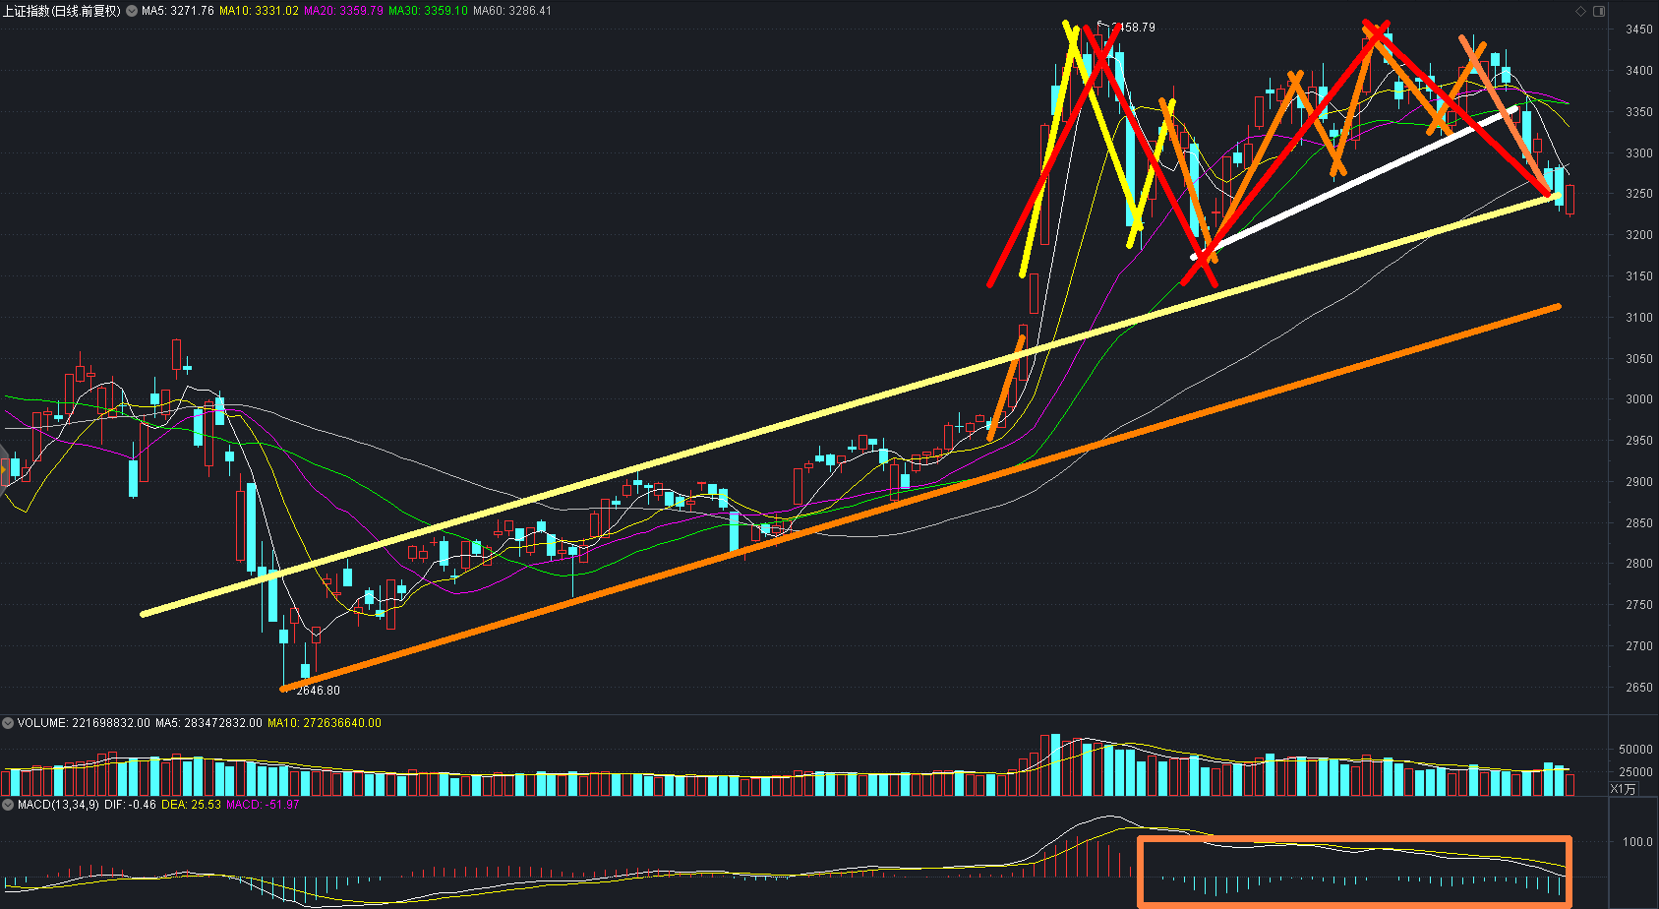Select the MA20: 3359.79 label
1659x909 pixels.
pyautogui.click(x=343, y=11)
